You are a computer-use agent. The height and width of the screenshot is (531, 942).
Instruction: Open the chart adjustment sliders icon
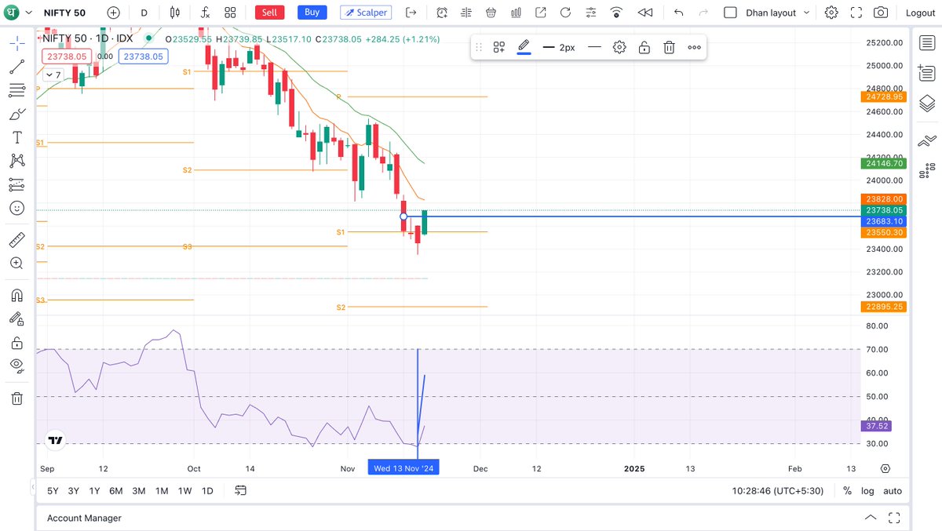click(x=590, y=13)
